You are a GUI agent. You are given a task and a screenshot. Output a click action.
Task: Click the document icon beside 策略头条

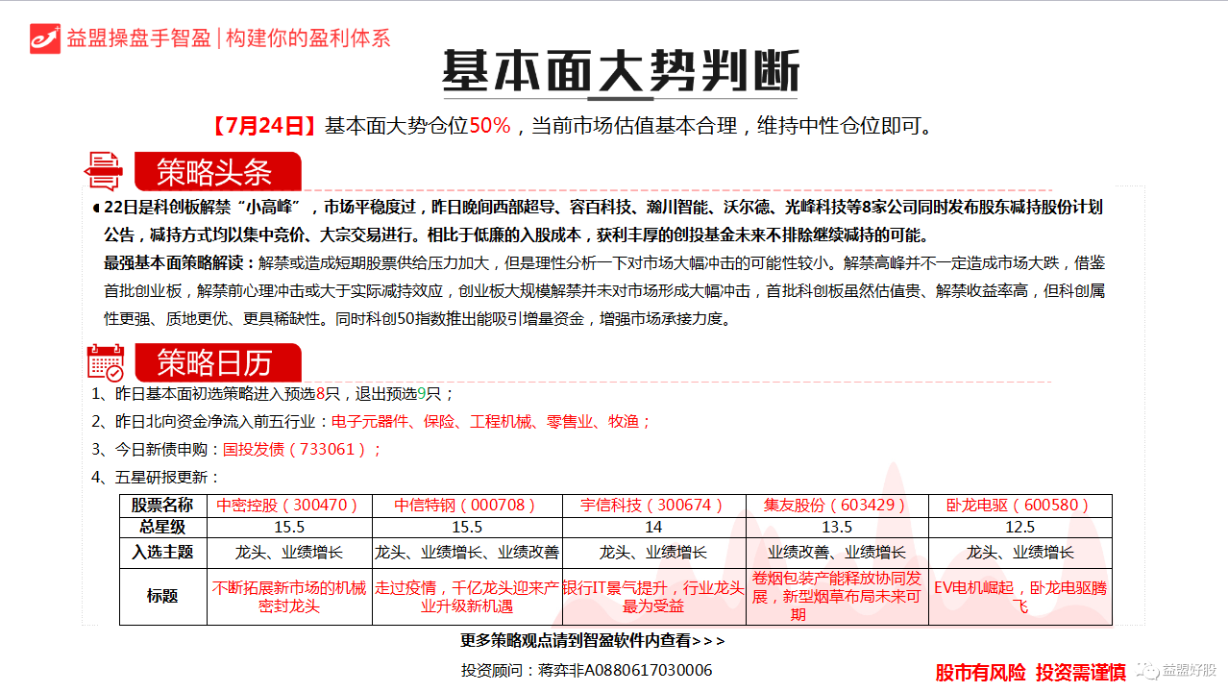(x=104, y=171)
